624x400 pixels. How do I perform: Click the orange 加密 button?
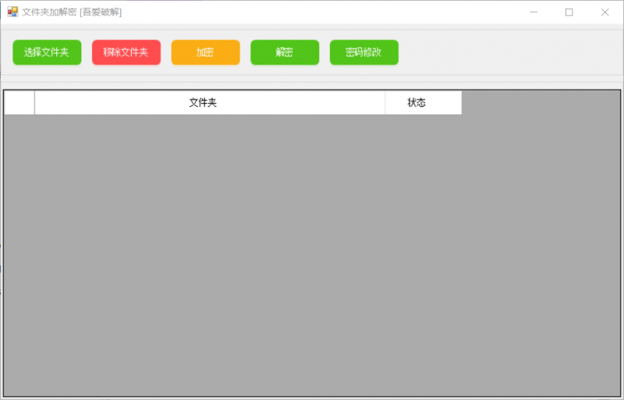(205, 52)
